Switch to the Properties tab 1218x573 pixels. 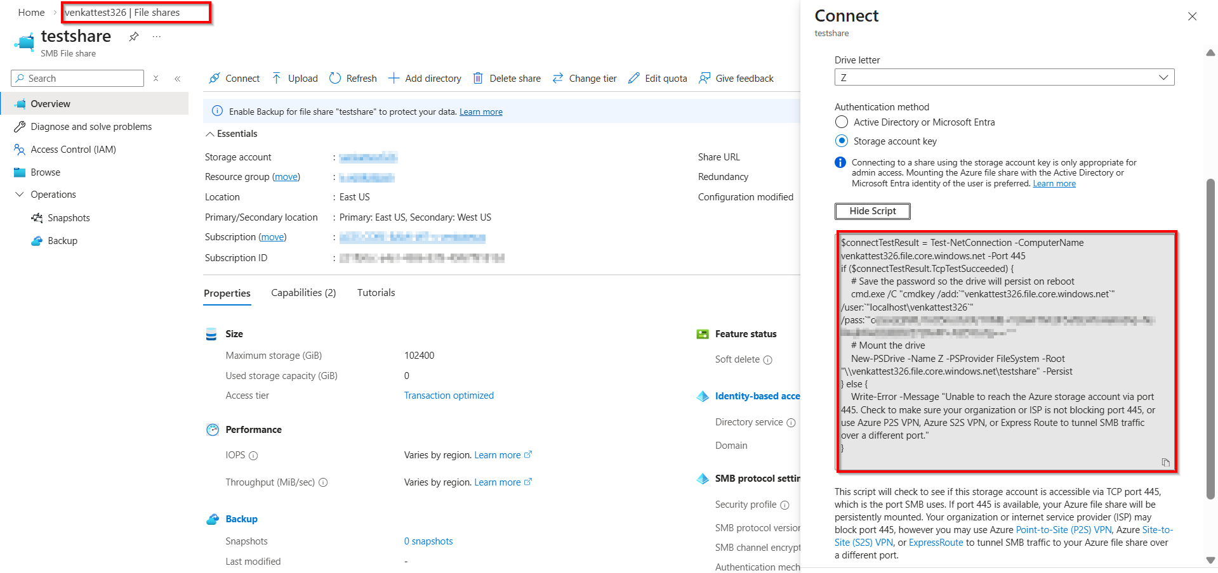227,293
